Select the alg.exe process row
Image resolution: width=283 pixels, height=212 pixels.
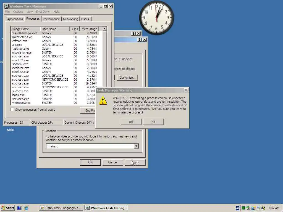[x=55, y=45]
